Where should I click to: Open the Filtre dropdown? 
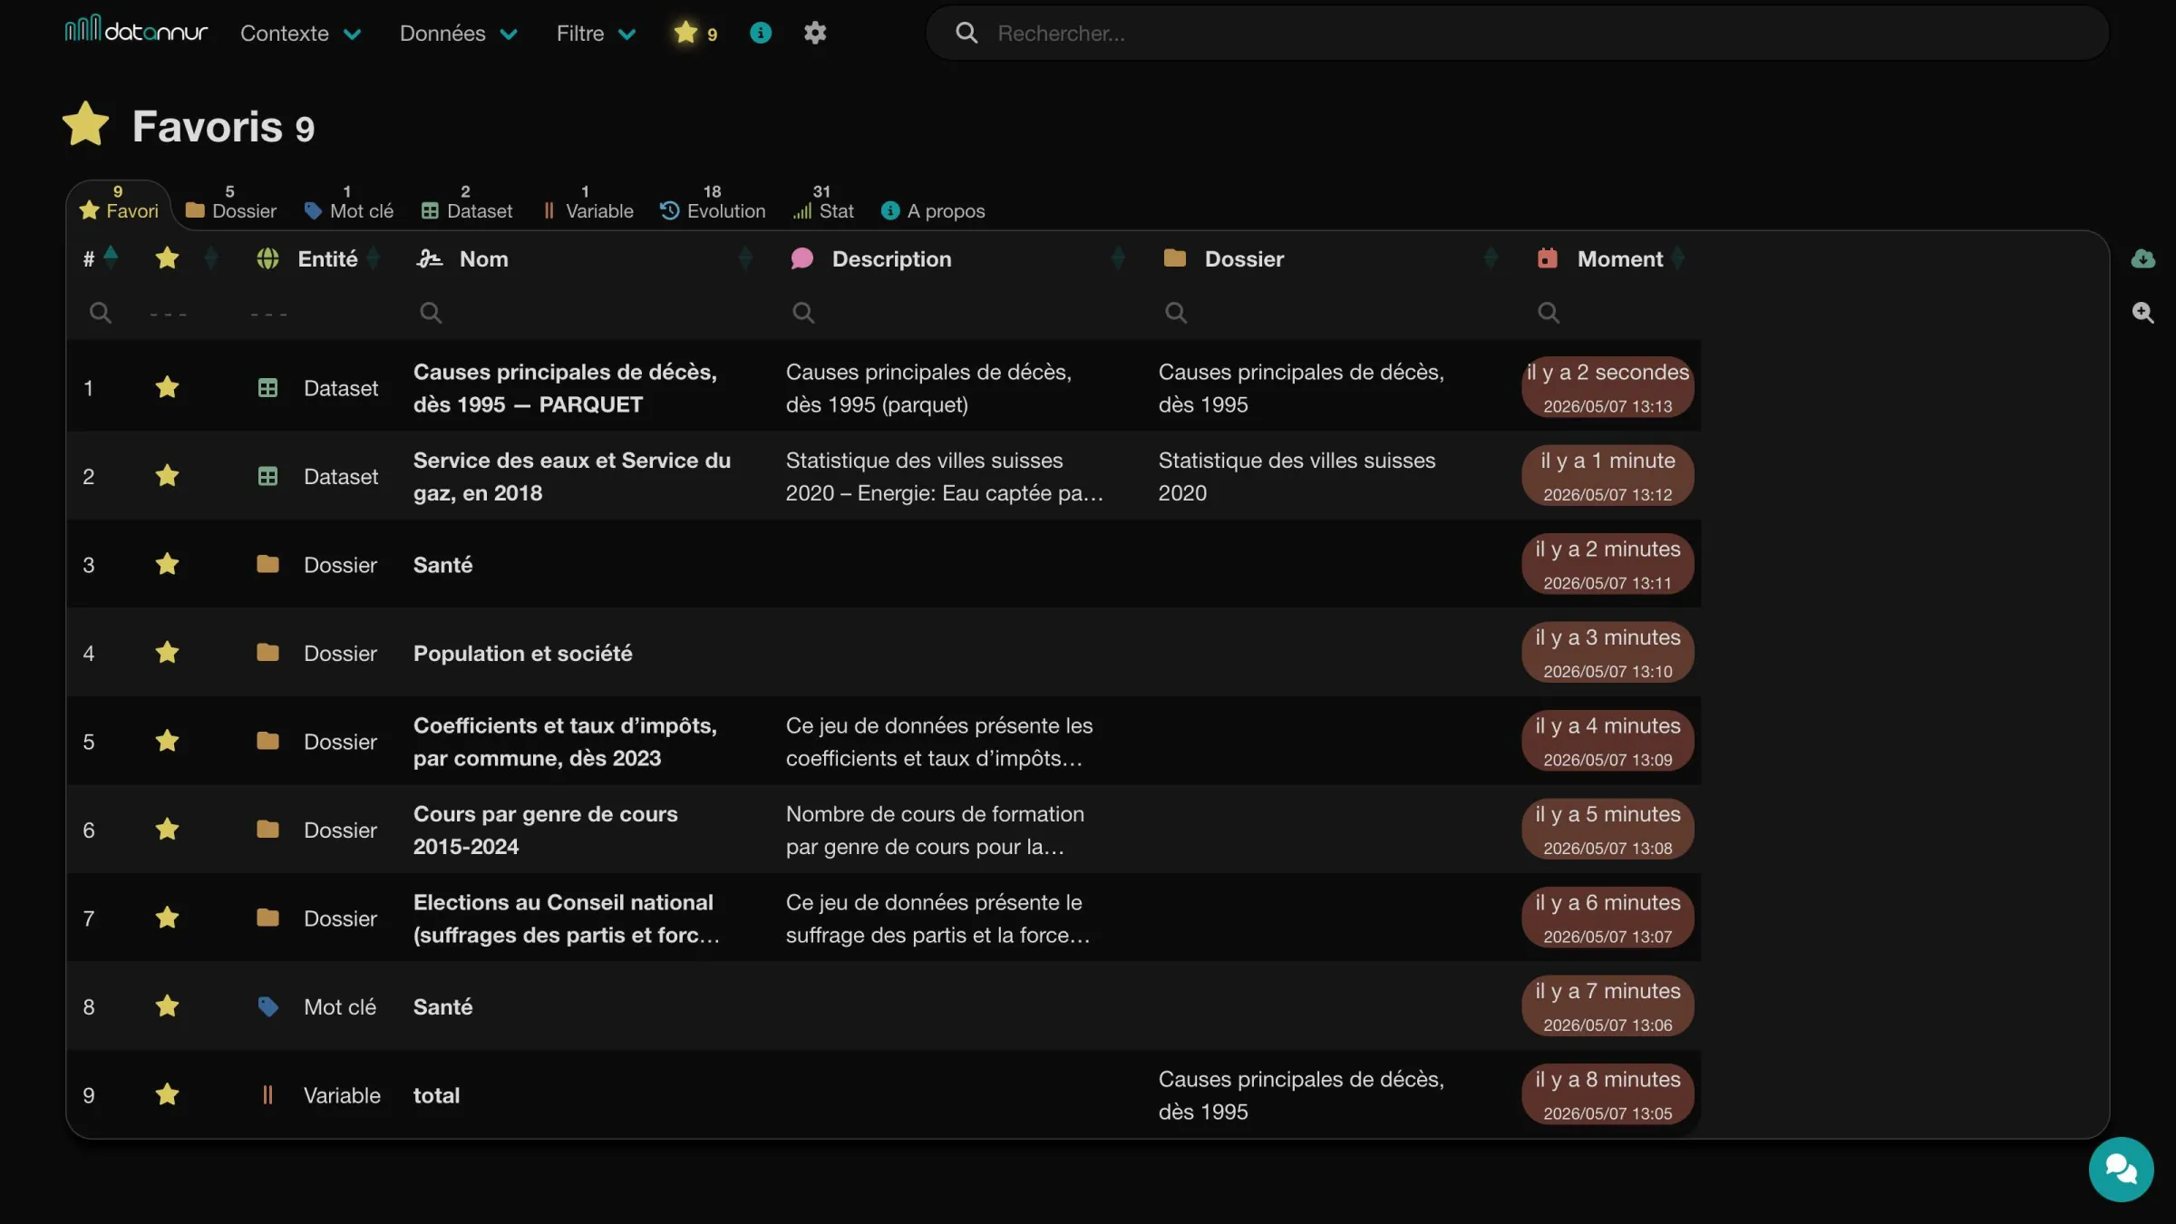point(596,34)
